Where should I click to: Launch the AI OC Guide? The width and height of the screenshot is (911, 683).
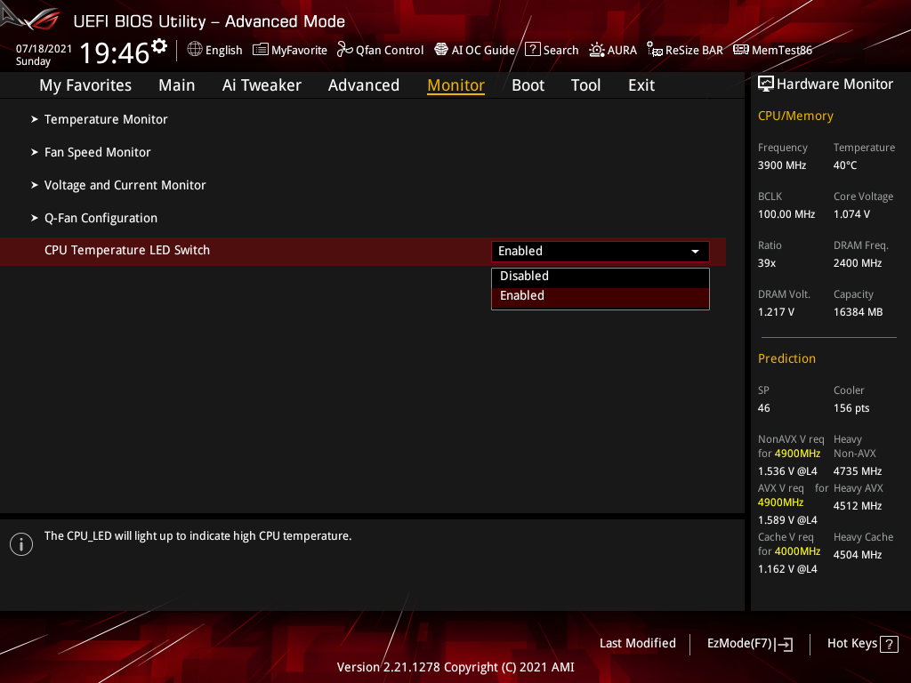pos(474,50)
